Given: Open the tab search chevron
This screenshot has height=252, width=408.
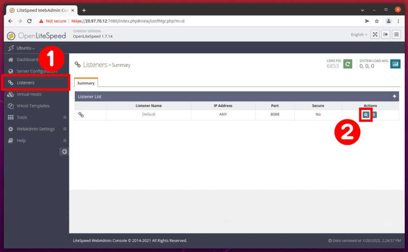Looking at the screenshot, I should pyautogui.click(x=363, y=10).
